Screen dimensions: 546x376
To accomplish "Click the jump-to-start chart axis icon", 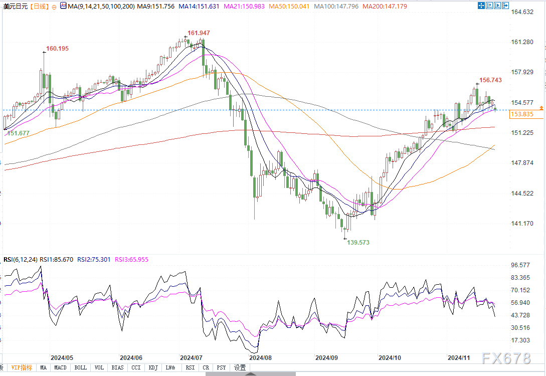I will (489, 5).
